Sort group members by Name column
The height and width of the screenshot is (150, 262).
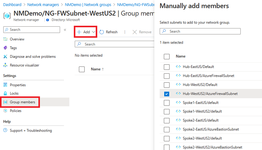pos(97,69)
